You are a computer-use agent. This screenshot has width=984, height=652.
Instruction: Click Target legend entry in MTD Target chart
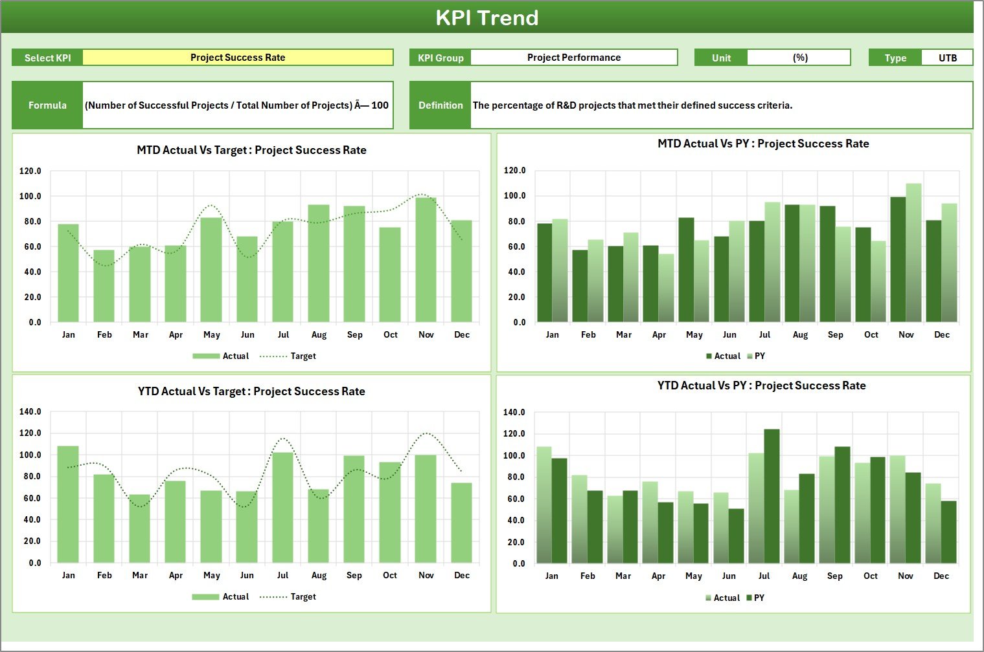(x=303, y=356)
